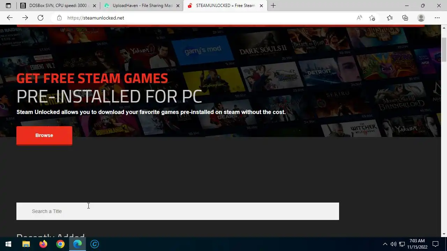Click the Edge taskbar icon
The width and height of the screenshot is (447, 251).
click(78, 244)
